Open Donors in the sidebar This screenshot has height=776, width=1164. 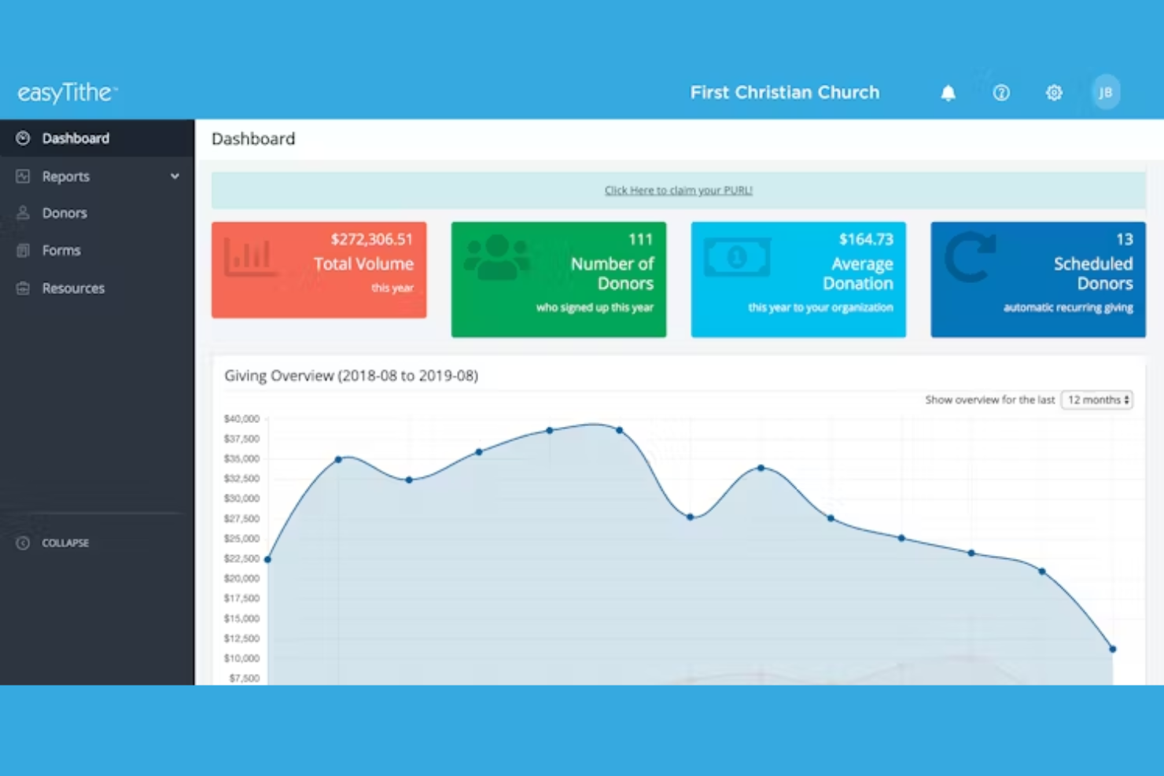98,213
